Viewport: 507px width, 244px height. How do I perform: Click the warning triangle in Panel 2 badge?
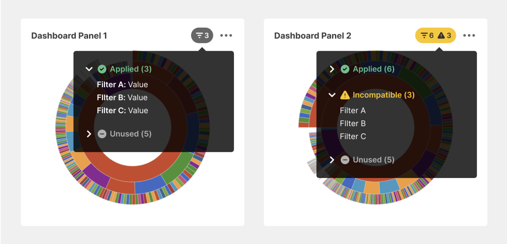[441, 35]
